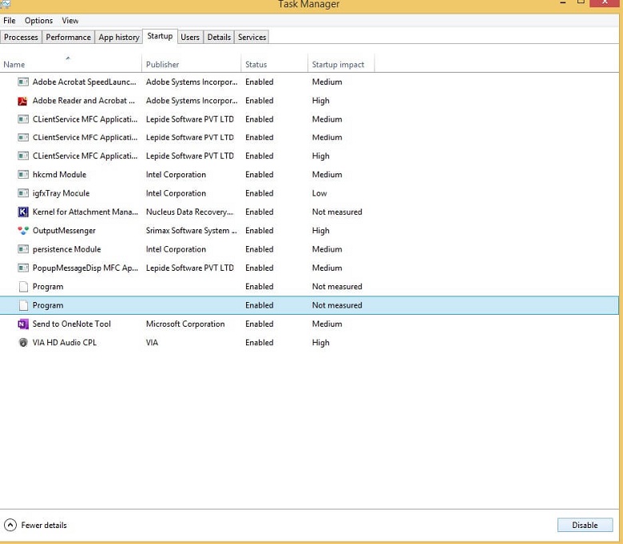Select the VIA HD Audio CPL name
623x544 pixels.
pyautogui.click(x=65, y=343)
